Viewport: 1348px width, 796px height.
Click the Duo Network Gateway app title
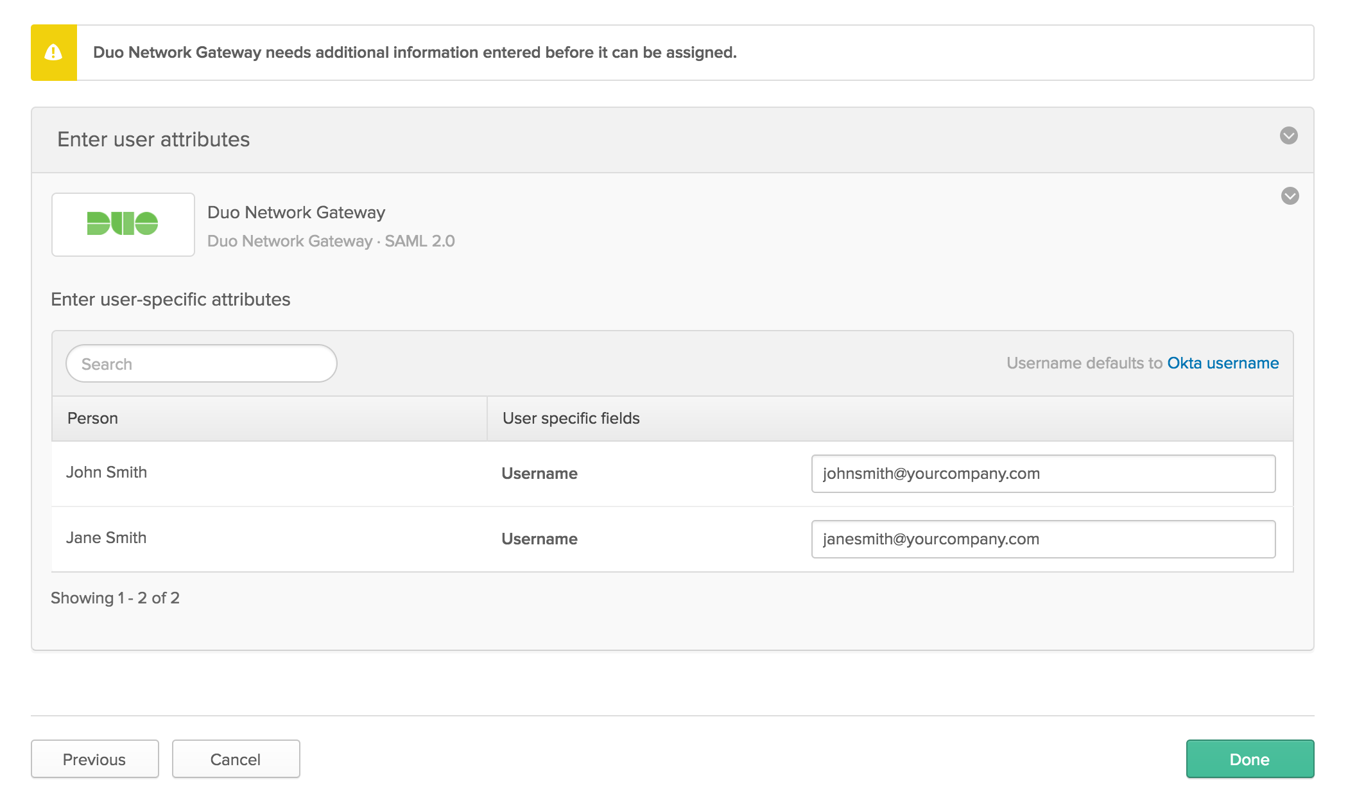(297, 212)
